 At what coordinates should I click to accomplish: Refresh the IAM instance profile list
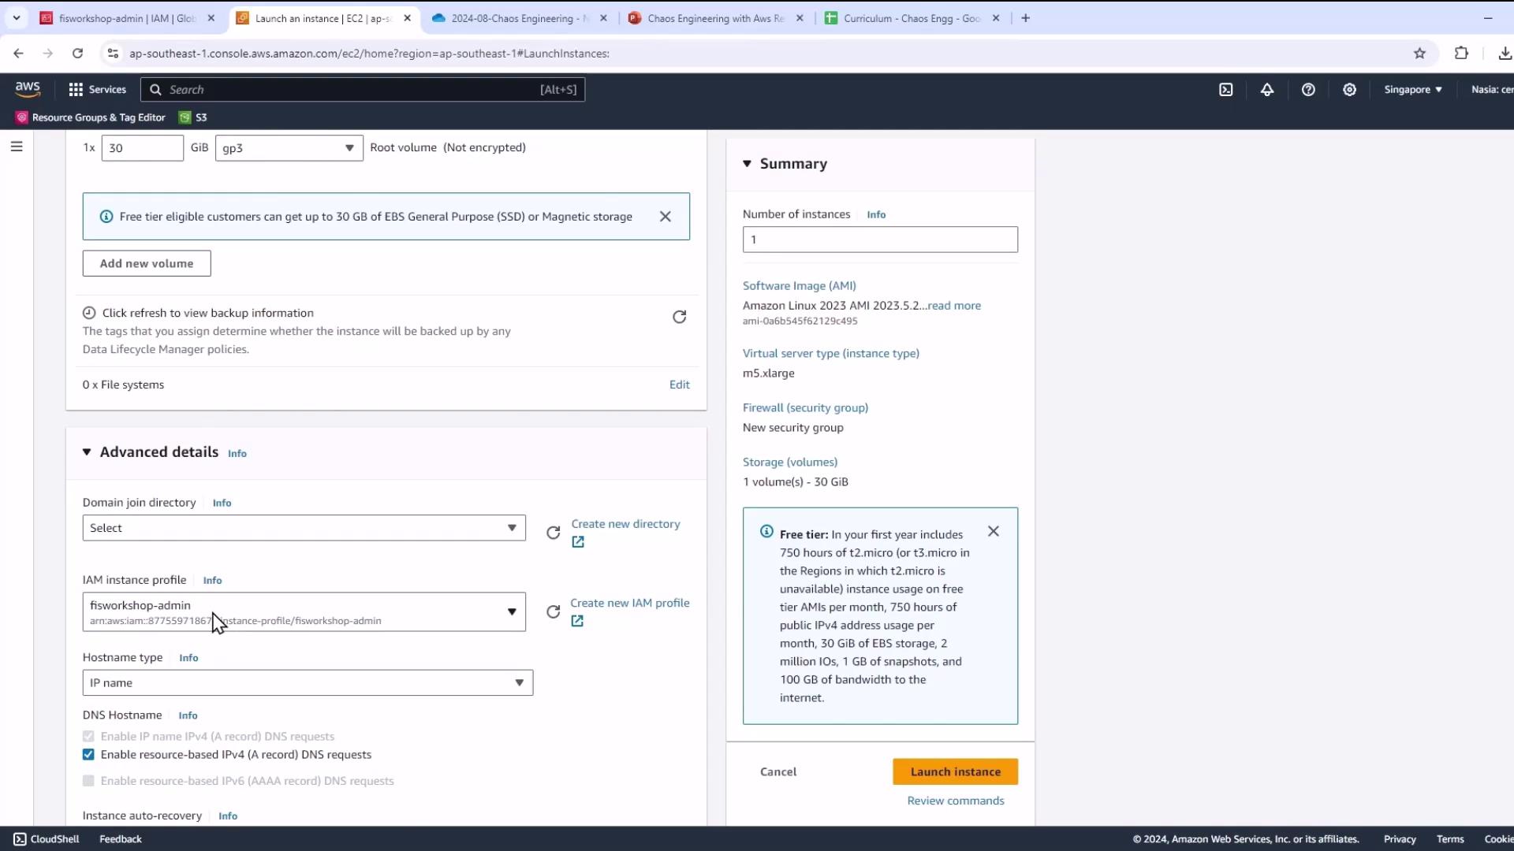click(x=554, y=612)
